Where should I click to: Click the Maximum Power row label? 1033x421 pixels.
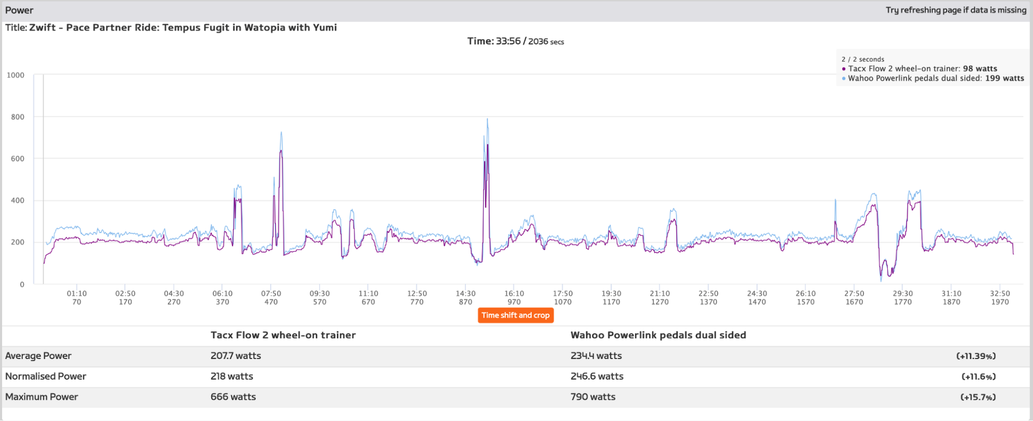point(41,397)
